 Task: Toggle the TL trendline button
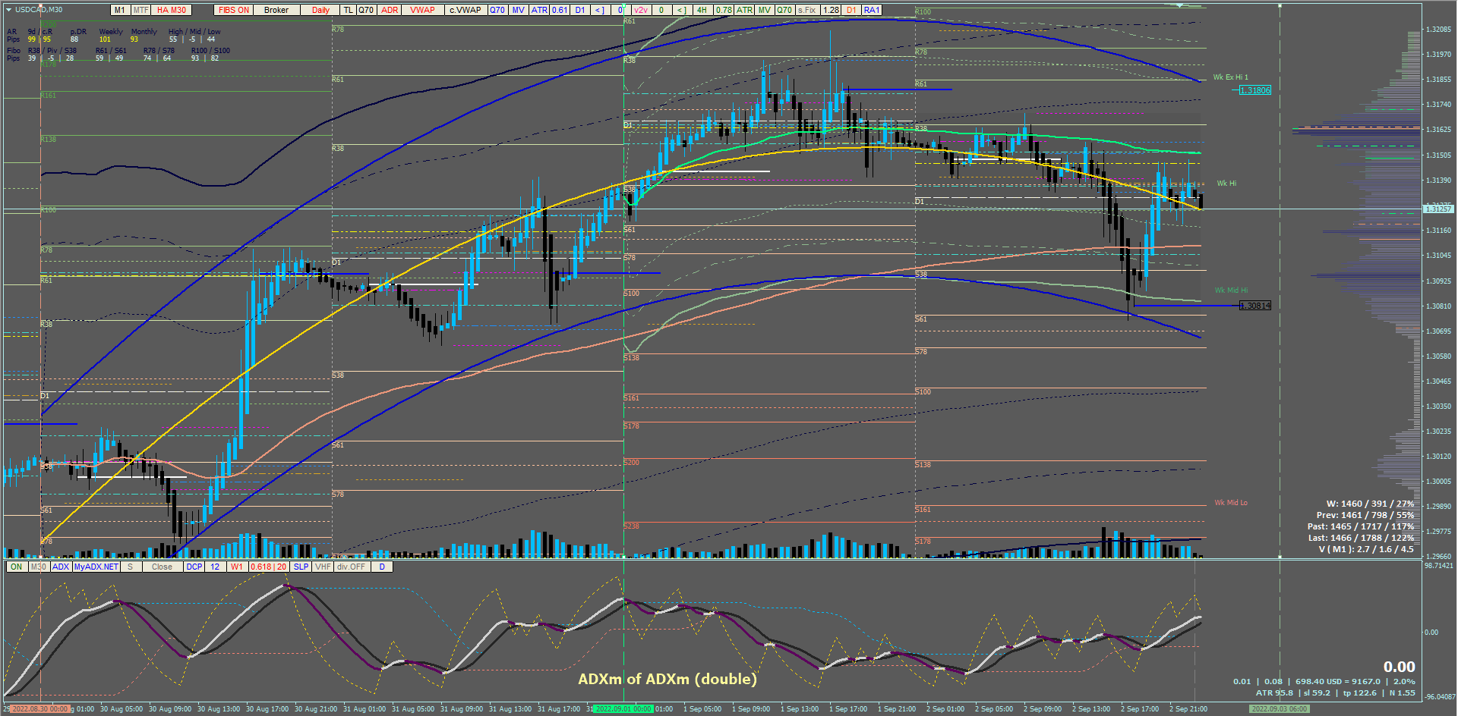349,10
